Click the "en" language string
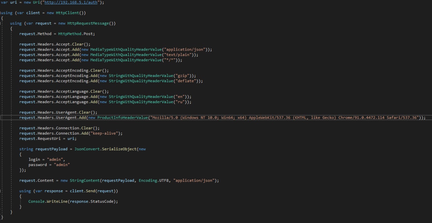 tap(180, 96)
